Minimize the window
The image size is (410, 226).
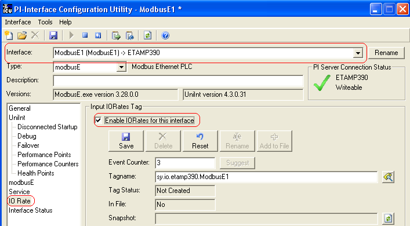[376, 9]
